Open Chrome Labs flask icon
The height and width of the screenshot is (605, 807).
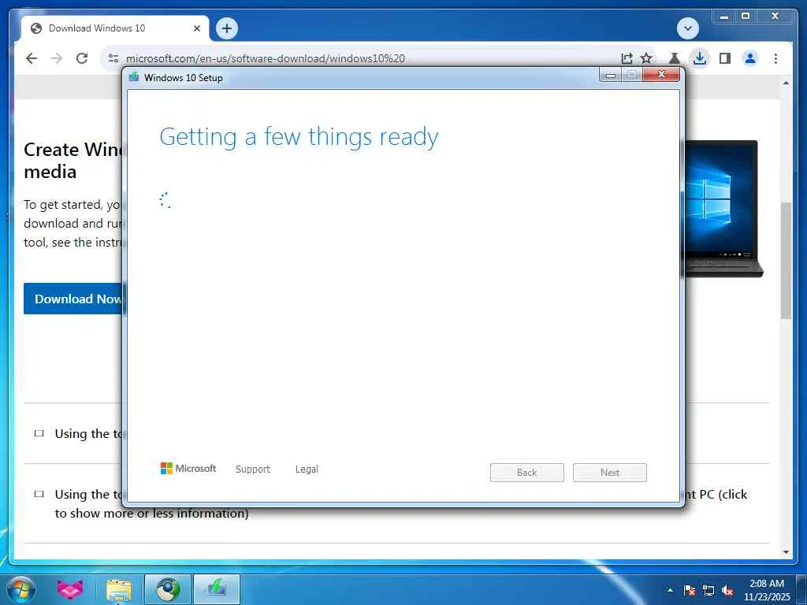tap(675, 58)
